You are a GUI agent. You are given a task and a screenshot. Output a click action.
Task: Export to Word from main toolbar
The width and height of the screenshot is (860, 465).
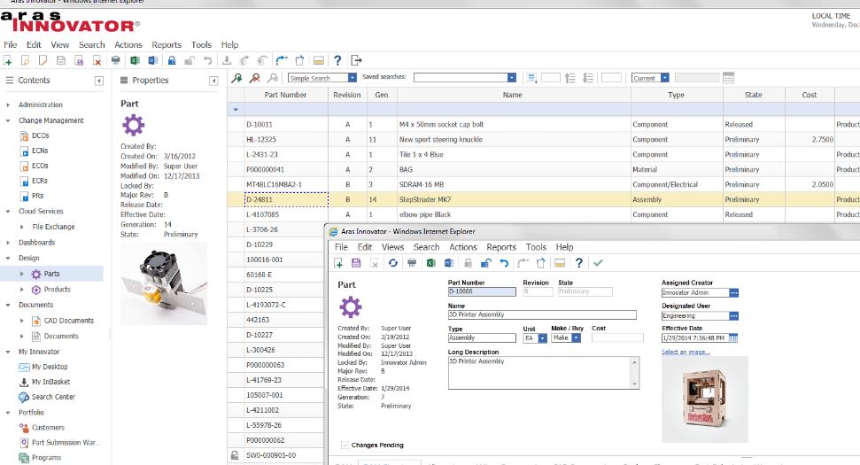tap(153, 60)
